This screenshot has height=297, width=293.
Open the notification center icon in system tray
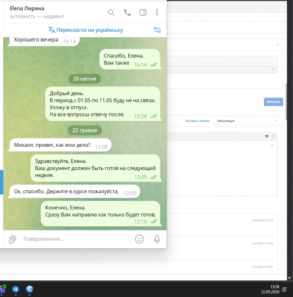pos(284,289)
